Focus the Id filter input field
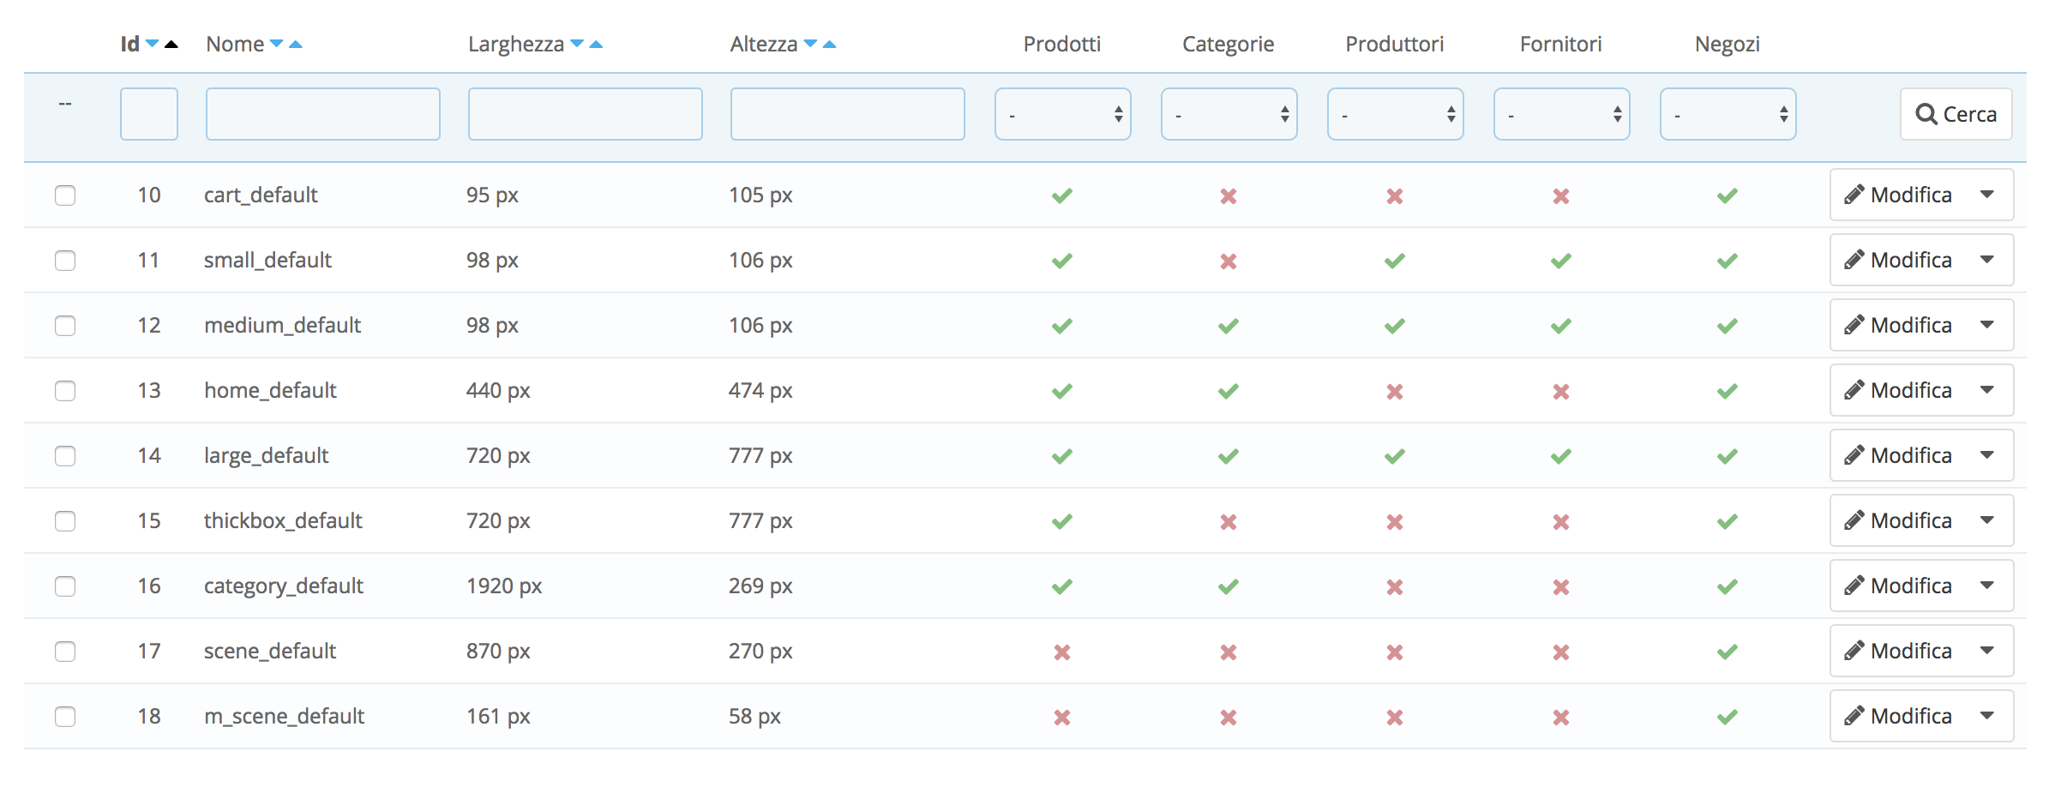This screenshot has width=2049, height=787. point(149,114)
